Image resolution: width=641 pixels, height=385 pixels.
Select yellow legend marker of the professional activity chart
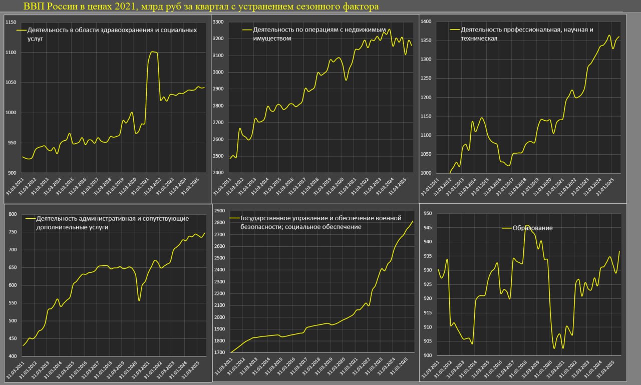455,30
